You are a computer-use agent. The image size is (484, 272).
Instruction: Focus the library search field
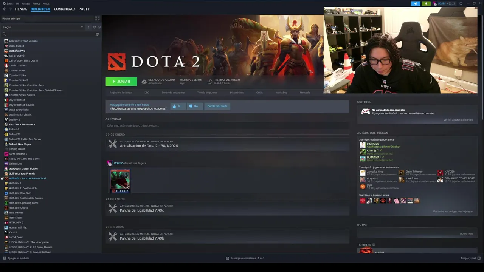(48, 34)
